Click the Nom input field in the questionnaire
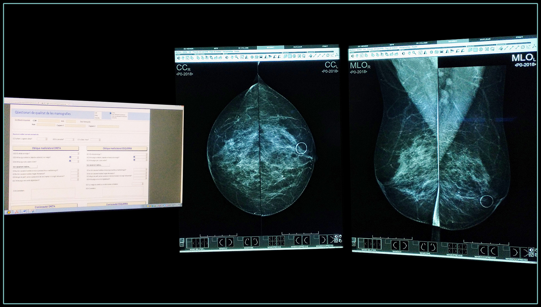Image resolution: width=541 pixels, height=307 pixels. [x=46, y=125]
